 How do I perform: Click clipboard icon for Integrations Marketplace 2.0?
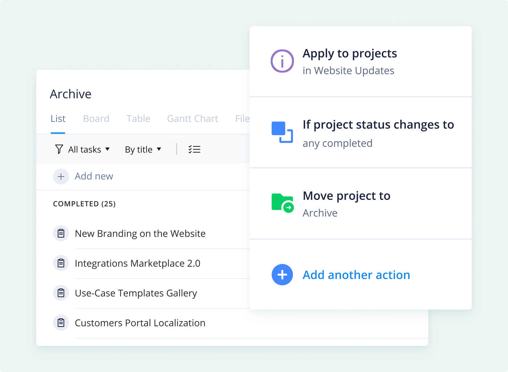pos(61,263)
